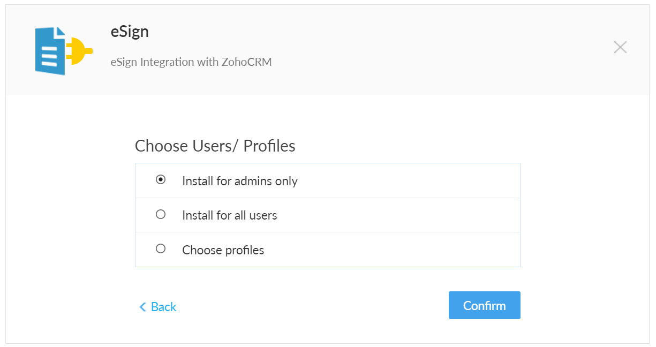
Task: Click the 'Install for admins only' label text
Action: (x=239, y=181)
